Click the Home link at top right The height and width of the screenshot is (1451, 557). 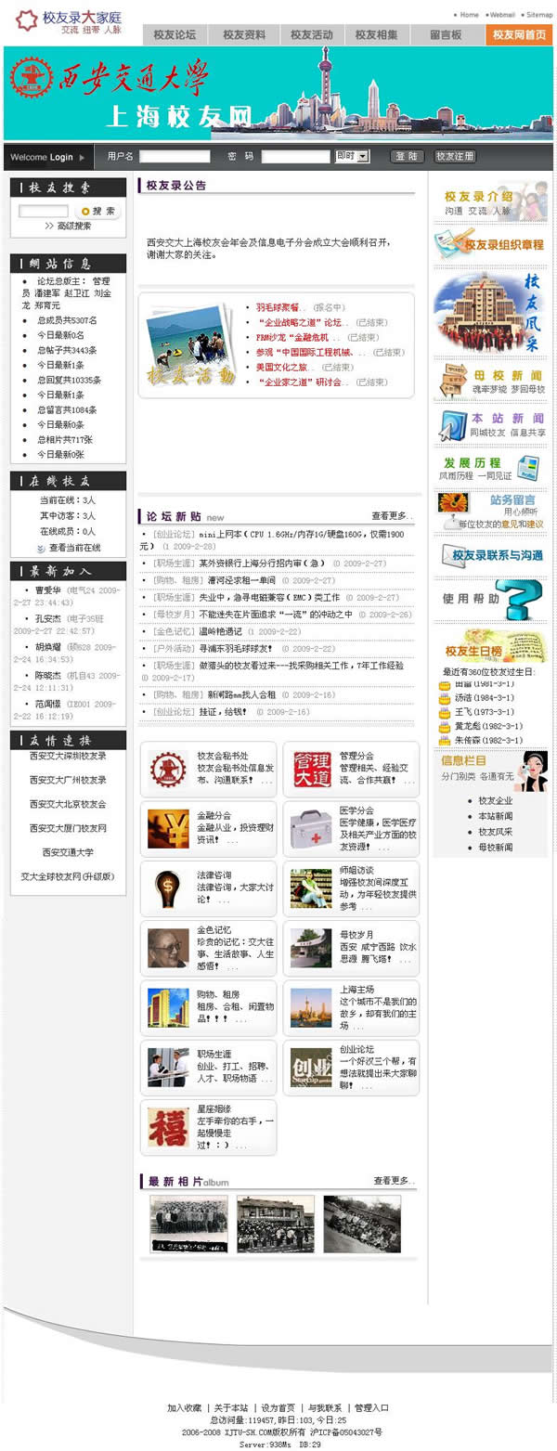(x=469, y=15)
